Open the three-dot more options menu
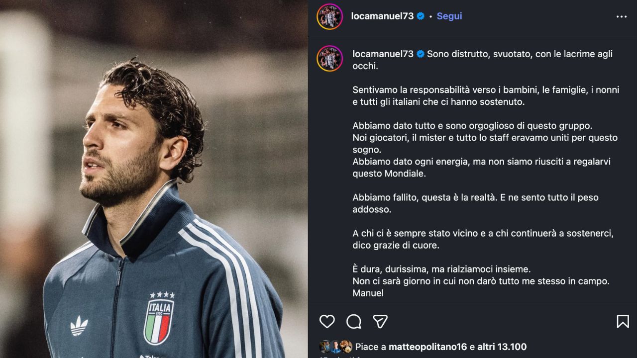This screenshot has width=637, height=358. pos(622,16)
